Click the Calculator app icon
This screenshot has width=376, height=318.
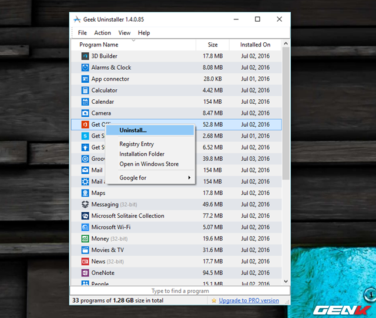85,90
